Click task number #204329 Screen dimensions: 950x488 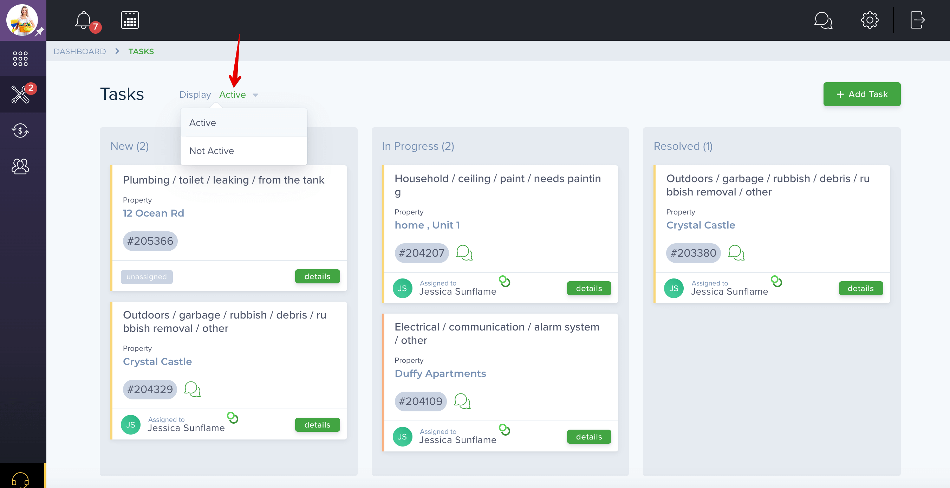pyautogui.click(x=150, y=390)
